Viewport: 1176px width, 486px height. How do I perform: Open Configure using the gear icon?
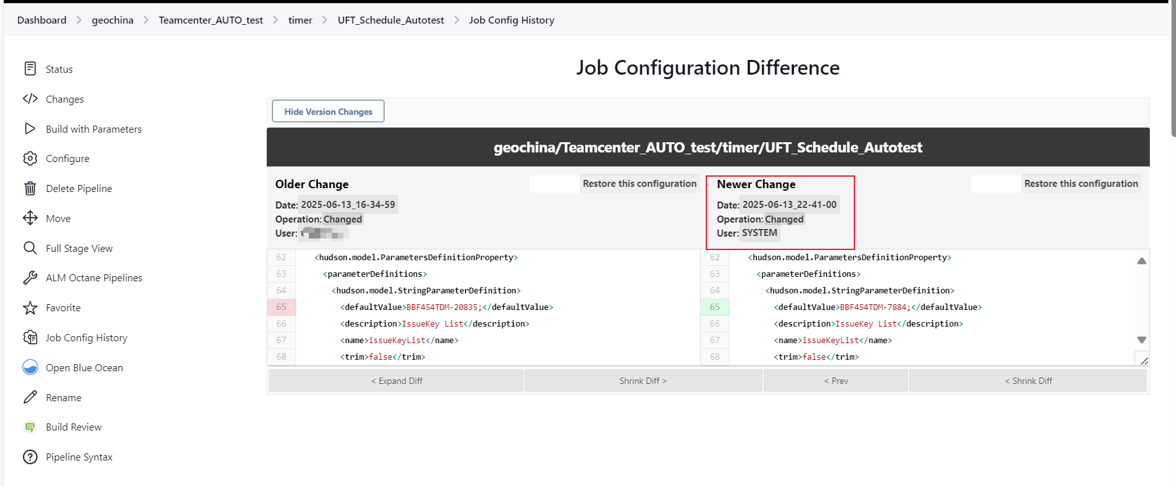(30, 158)
